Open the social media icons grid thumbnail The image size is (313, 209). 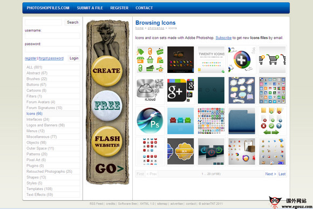(x=273, y=90)
